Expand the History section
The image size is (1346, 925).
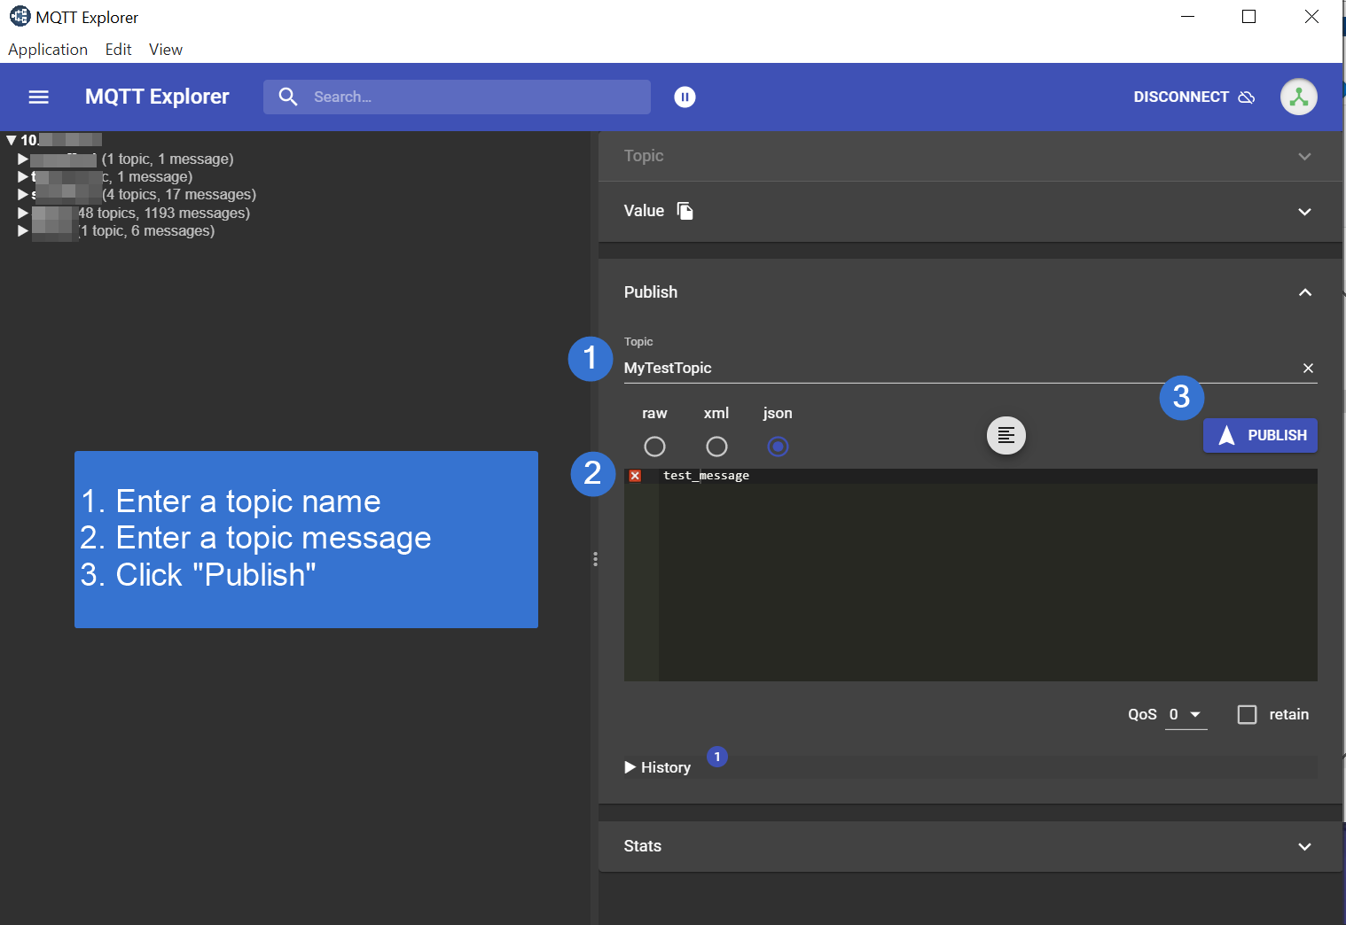pyautogui.click(x=657, y=767)
